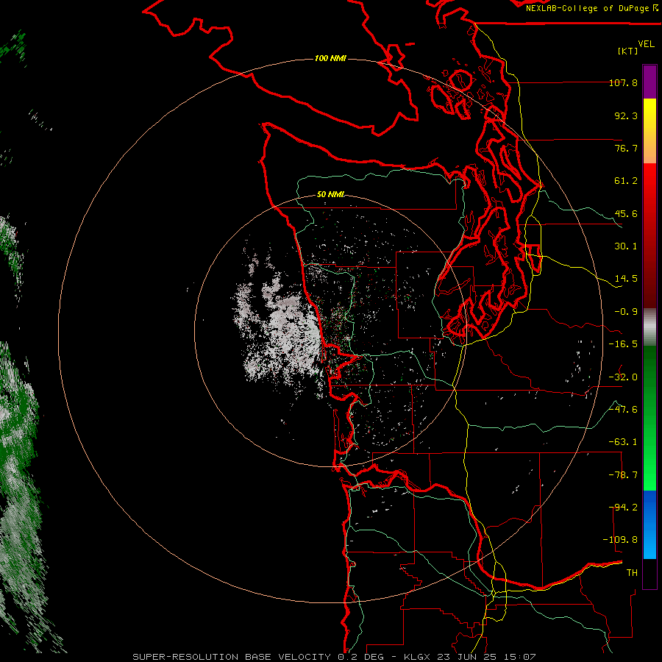Image resolution: width=662 pixels, height=662 pixels.
Task: Click the 50 NMI range ring label
Action: point(330,195)
